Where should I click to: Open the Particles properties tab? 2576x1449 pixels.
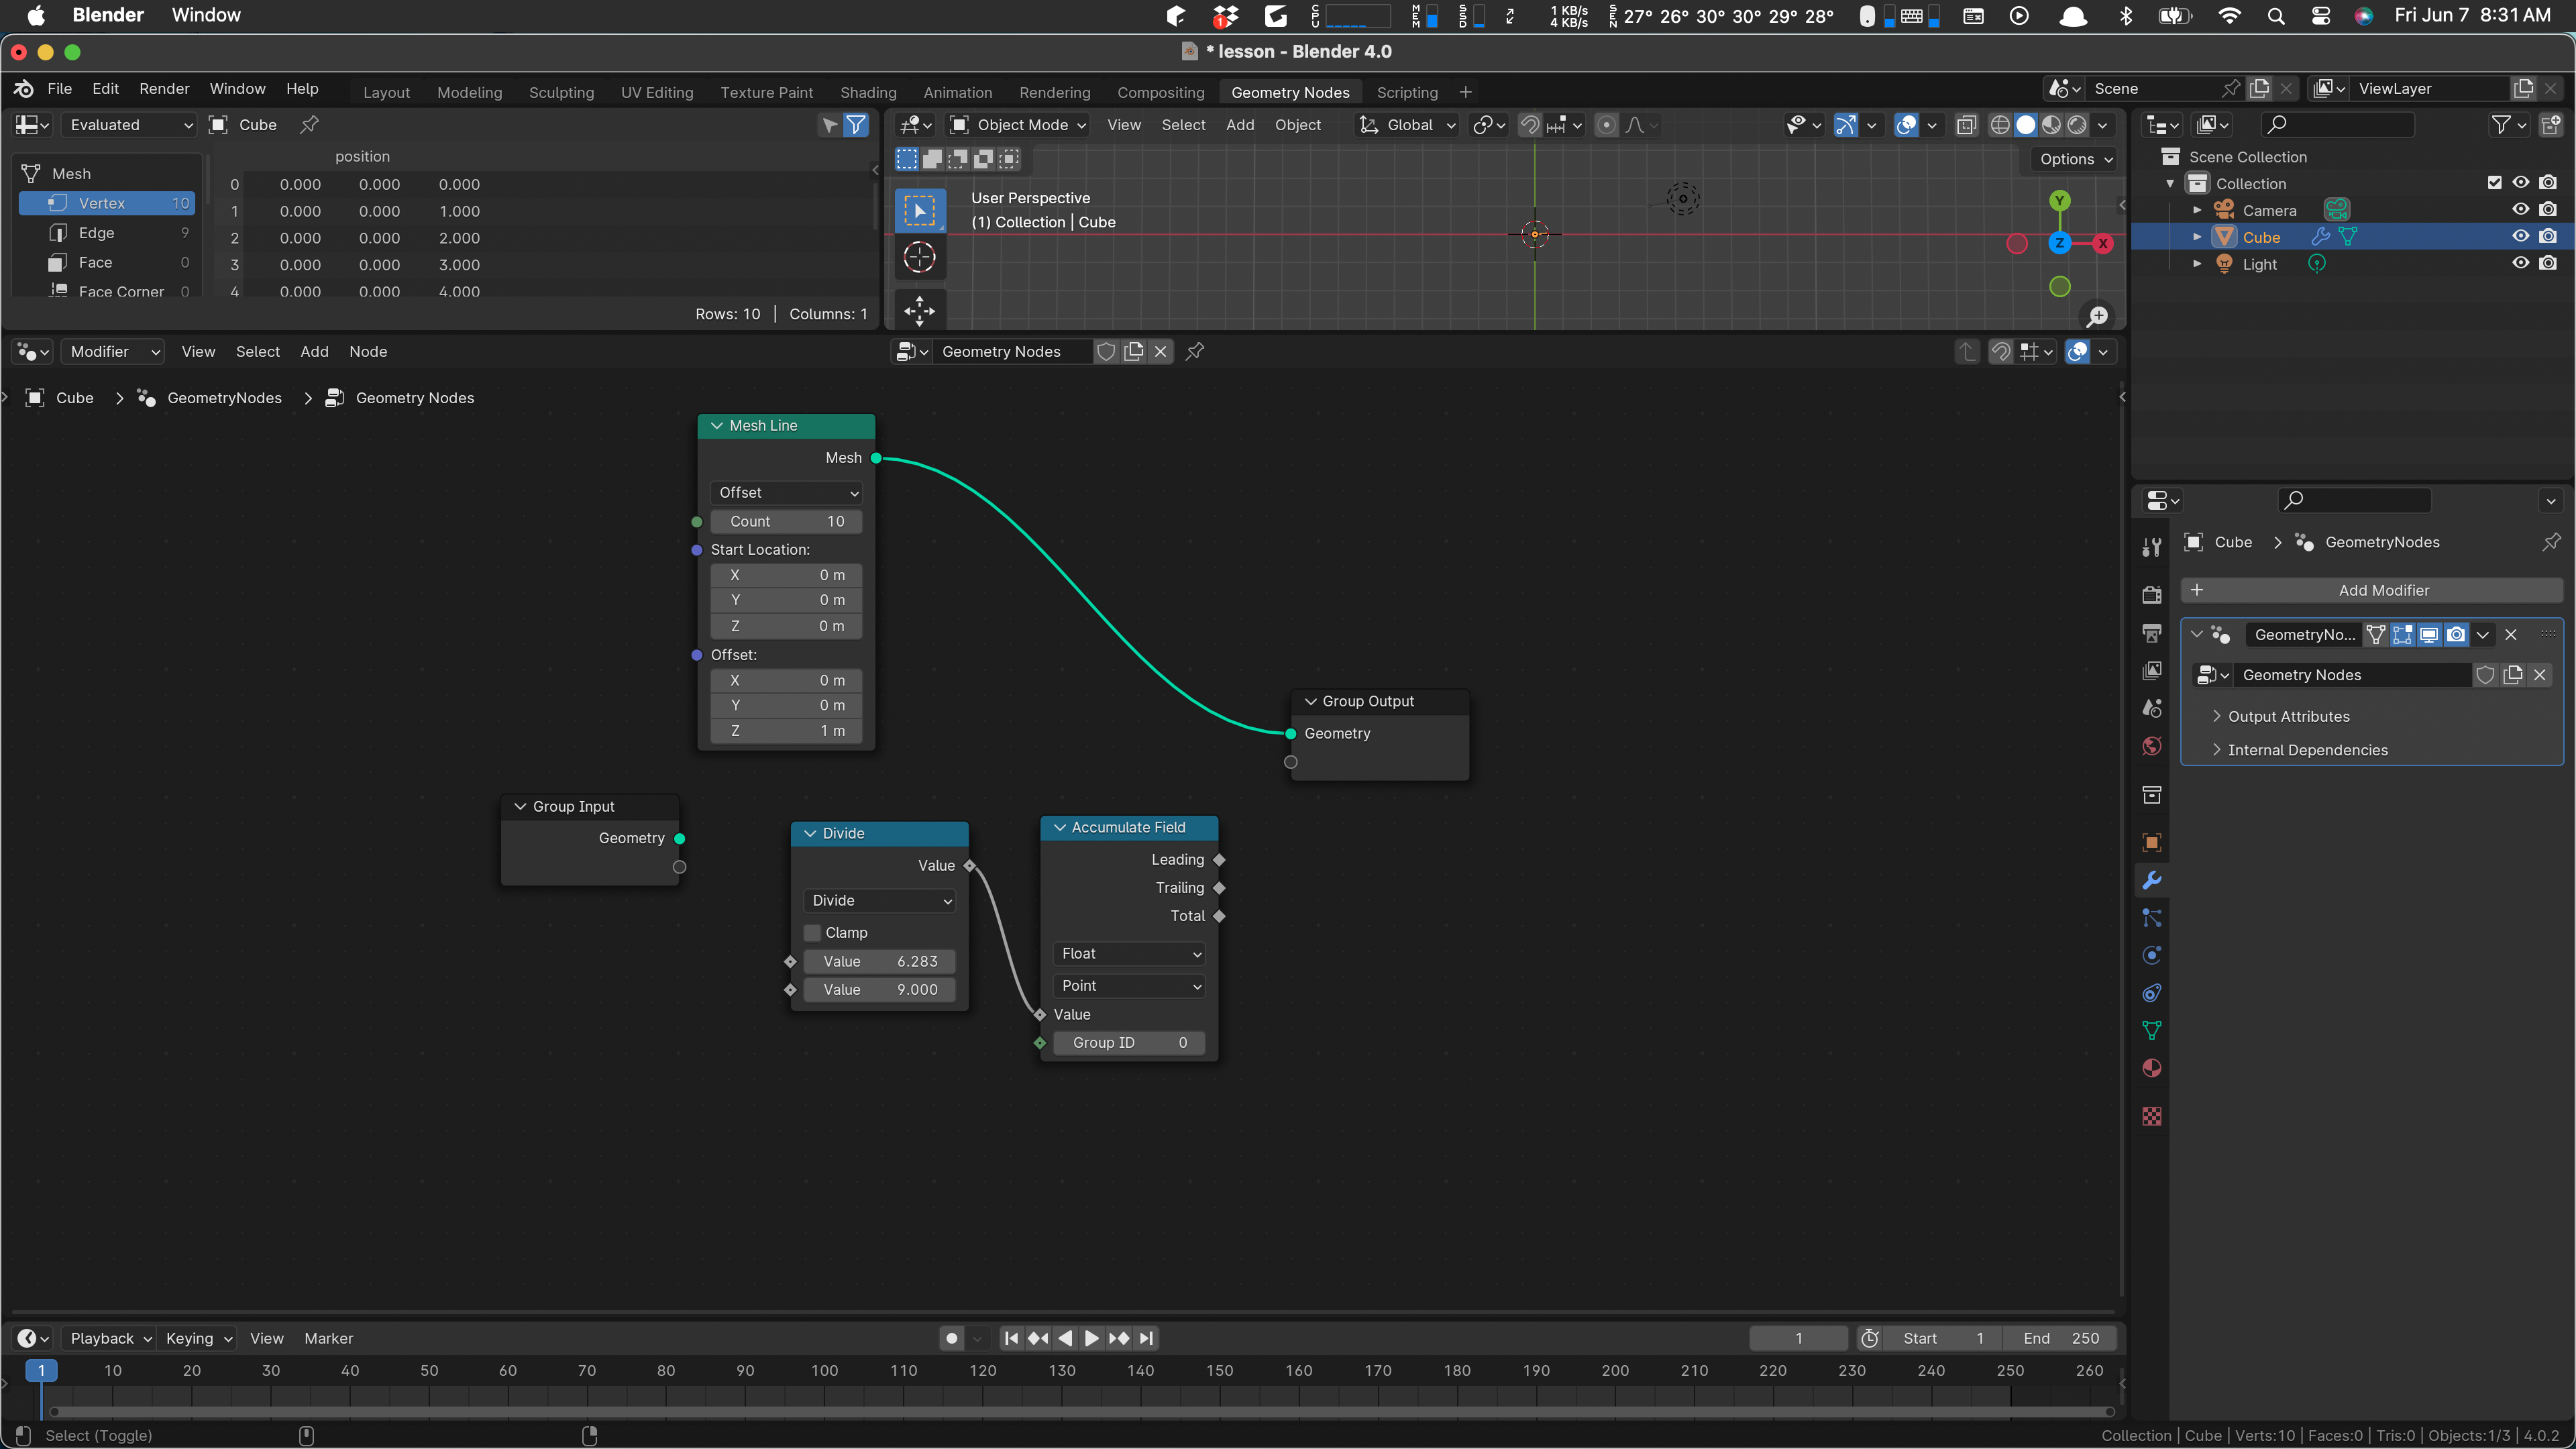2152,918
